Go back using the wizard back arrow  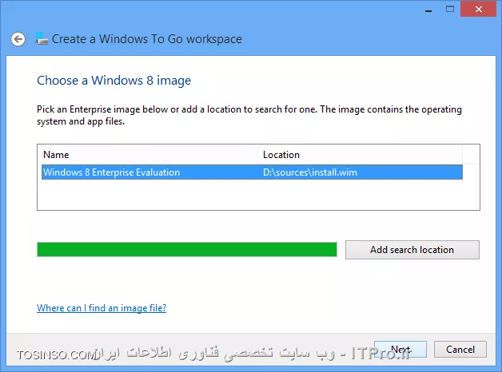(x=18, y=39)
